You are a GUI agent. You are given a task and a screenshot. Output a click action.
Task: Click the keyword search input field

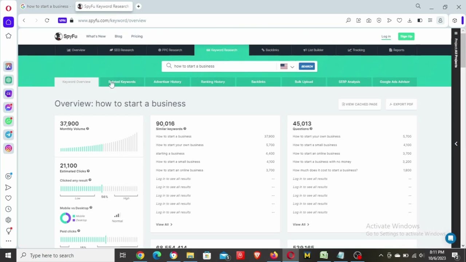coord(220,66)
